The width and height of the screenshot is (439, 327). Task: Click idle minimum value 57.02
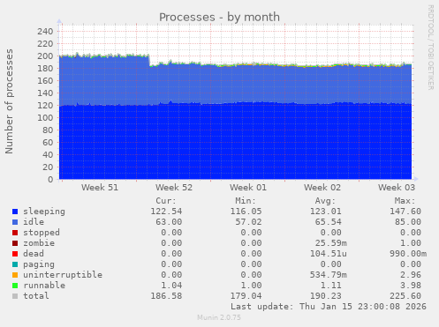(x=248, y=222)
